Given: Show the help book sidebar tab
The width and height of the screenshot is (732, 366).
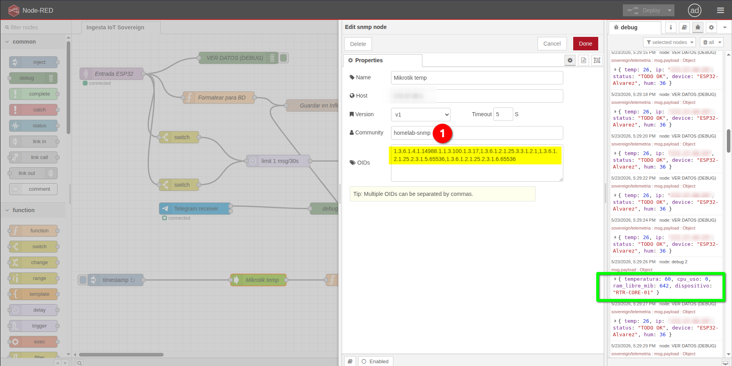Looking at the screenshot, I should pyautogui.click(x=684, y=27).
